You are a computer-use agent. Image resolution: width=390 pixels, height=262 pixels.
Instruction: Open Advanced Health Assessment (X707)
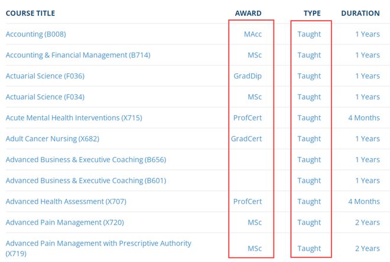(x=66, y=201)
